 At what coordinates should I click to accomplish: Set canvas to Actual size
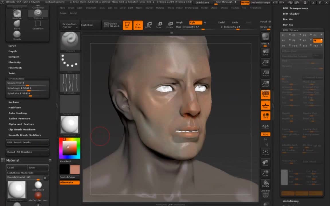point(265,73)
